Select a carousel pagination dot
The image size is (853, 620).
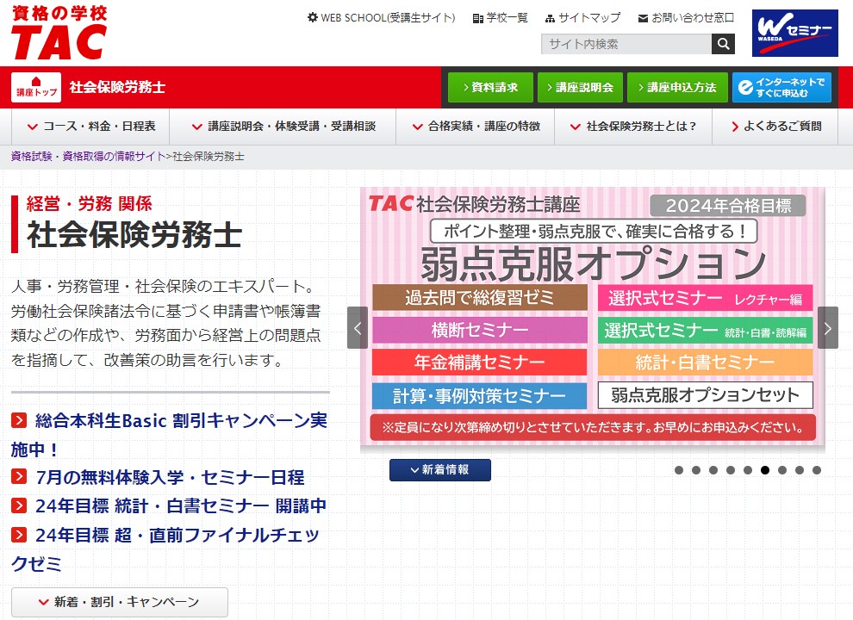(765, 469)
